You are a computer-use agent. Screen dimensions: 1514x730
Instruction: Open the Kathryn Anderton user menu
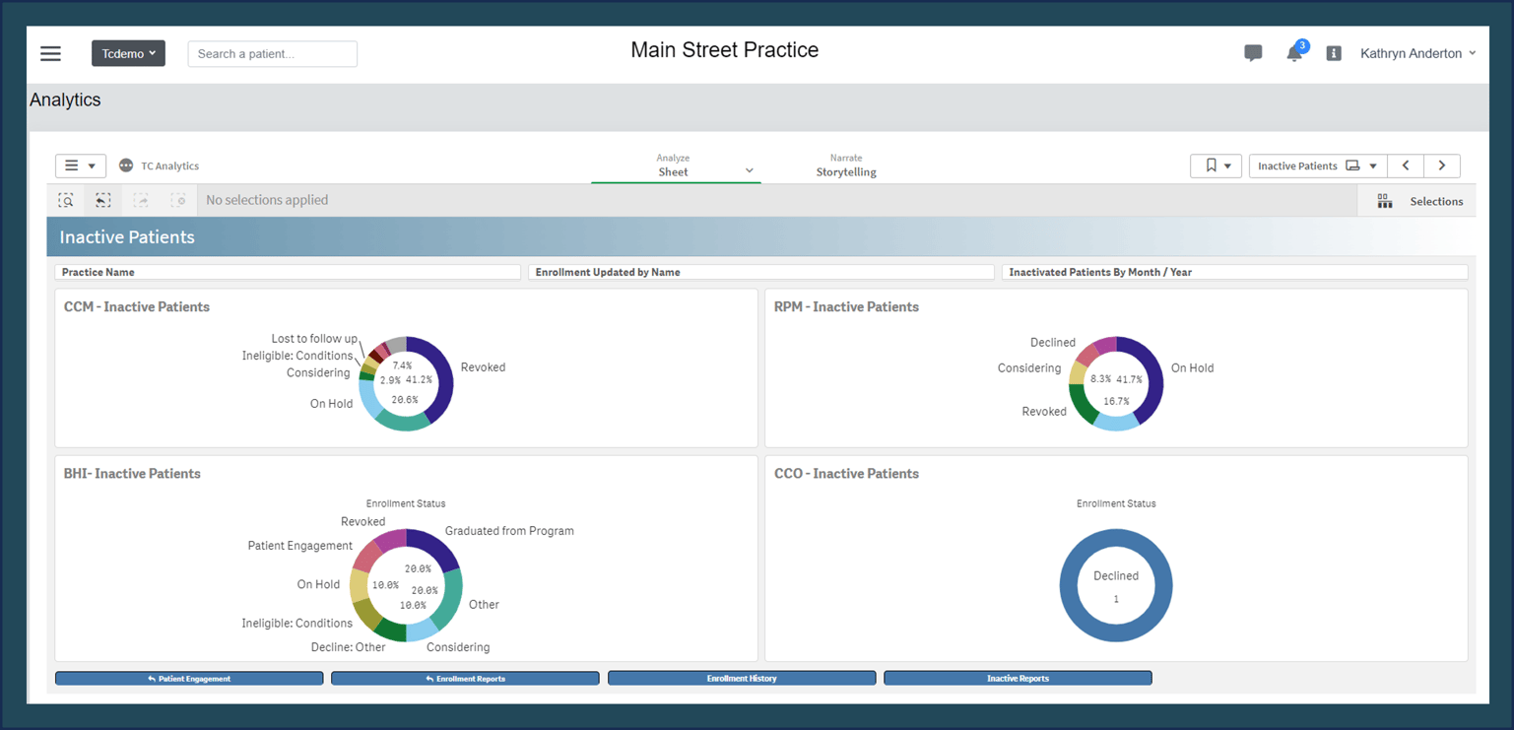coord(1417,53)
